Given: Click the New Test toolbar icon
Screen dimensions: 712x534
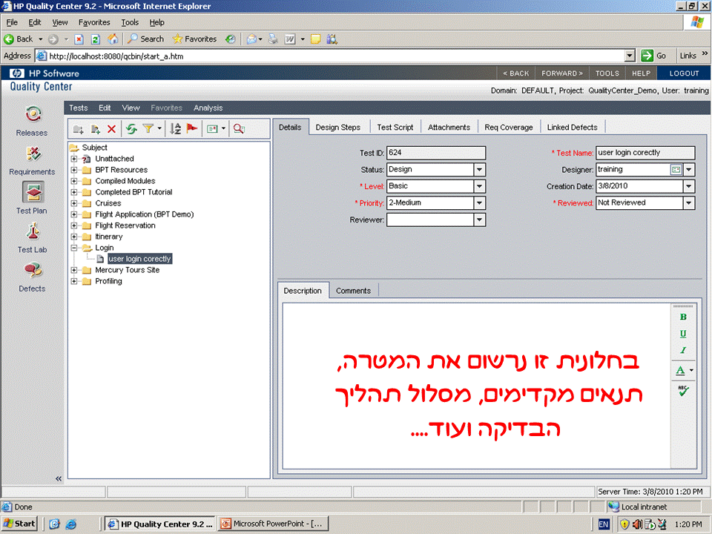Looking at the screenshot, I should coord(96,129).
